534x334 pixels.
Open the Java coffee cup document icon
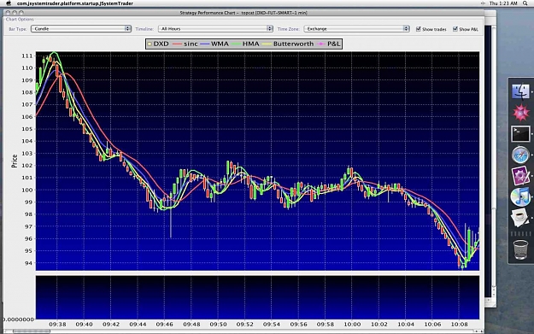pos(520,218)
